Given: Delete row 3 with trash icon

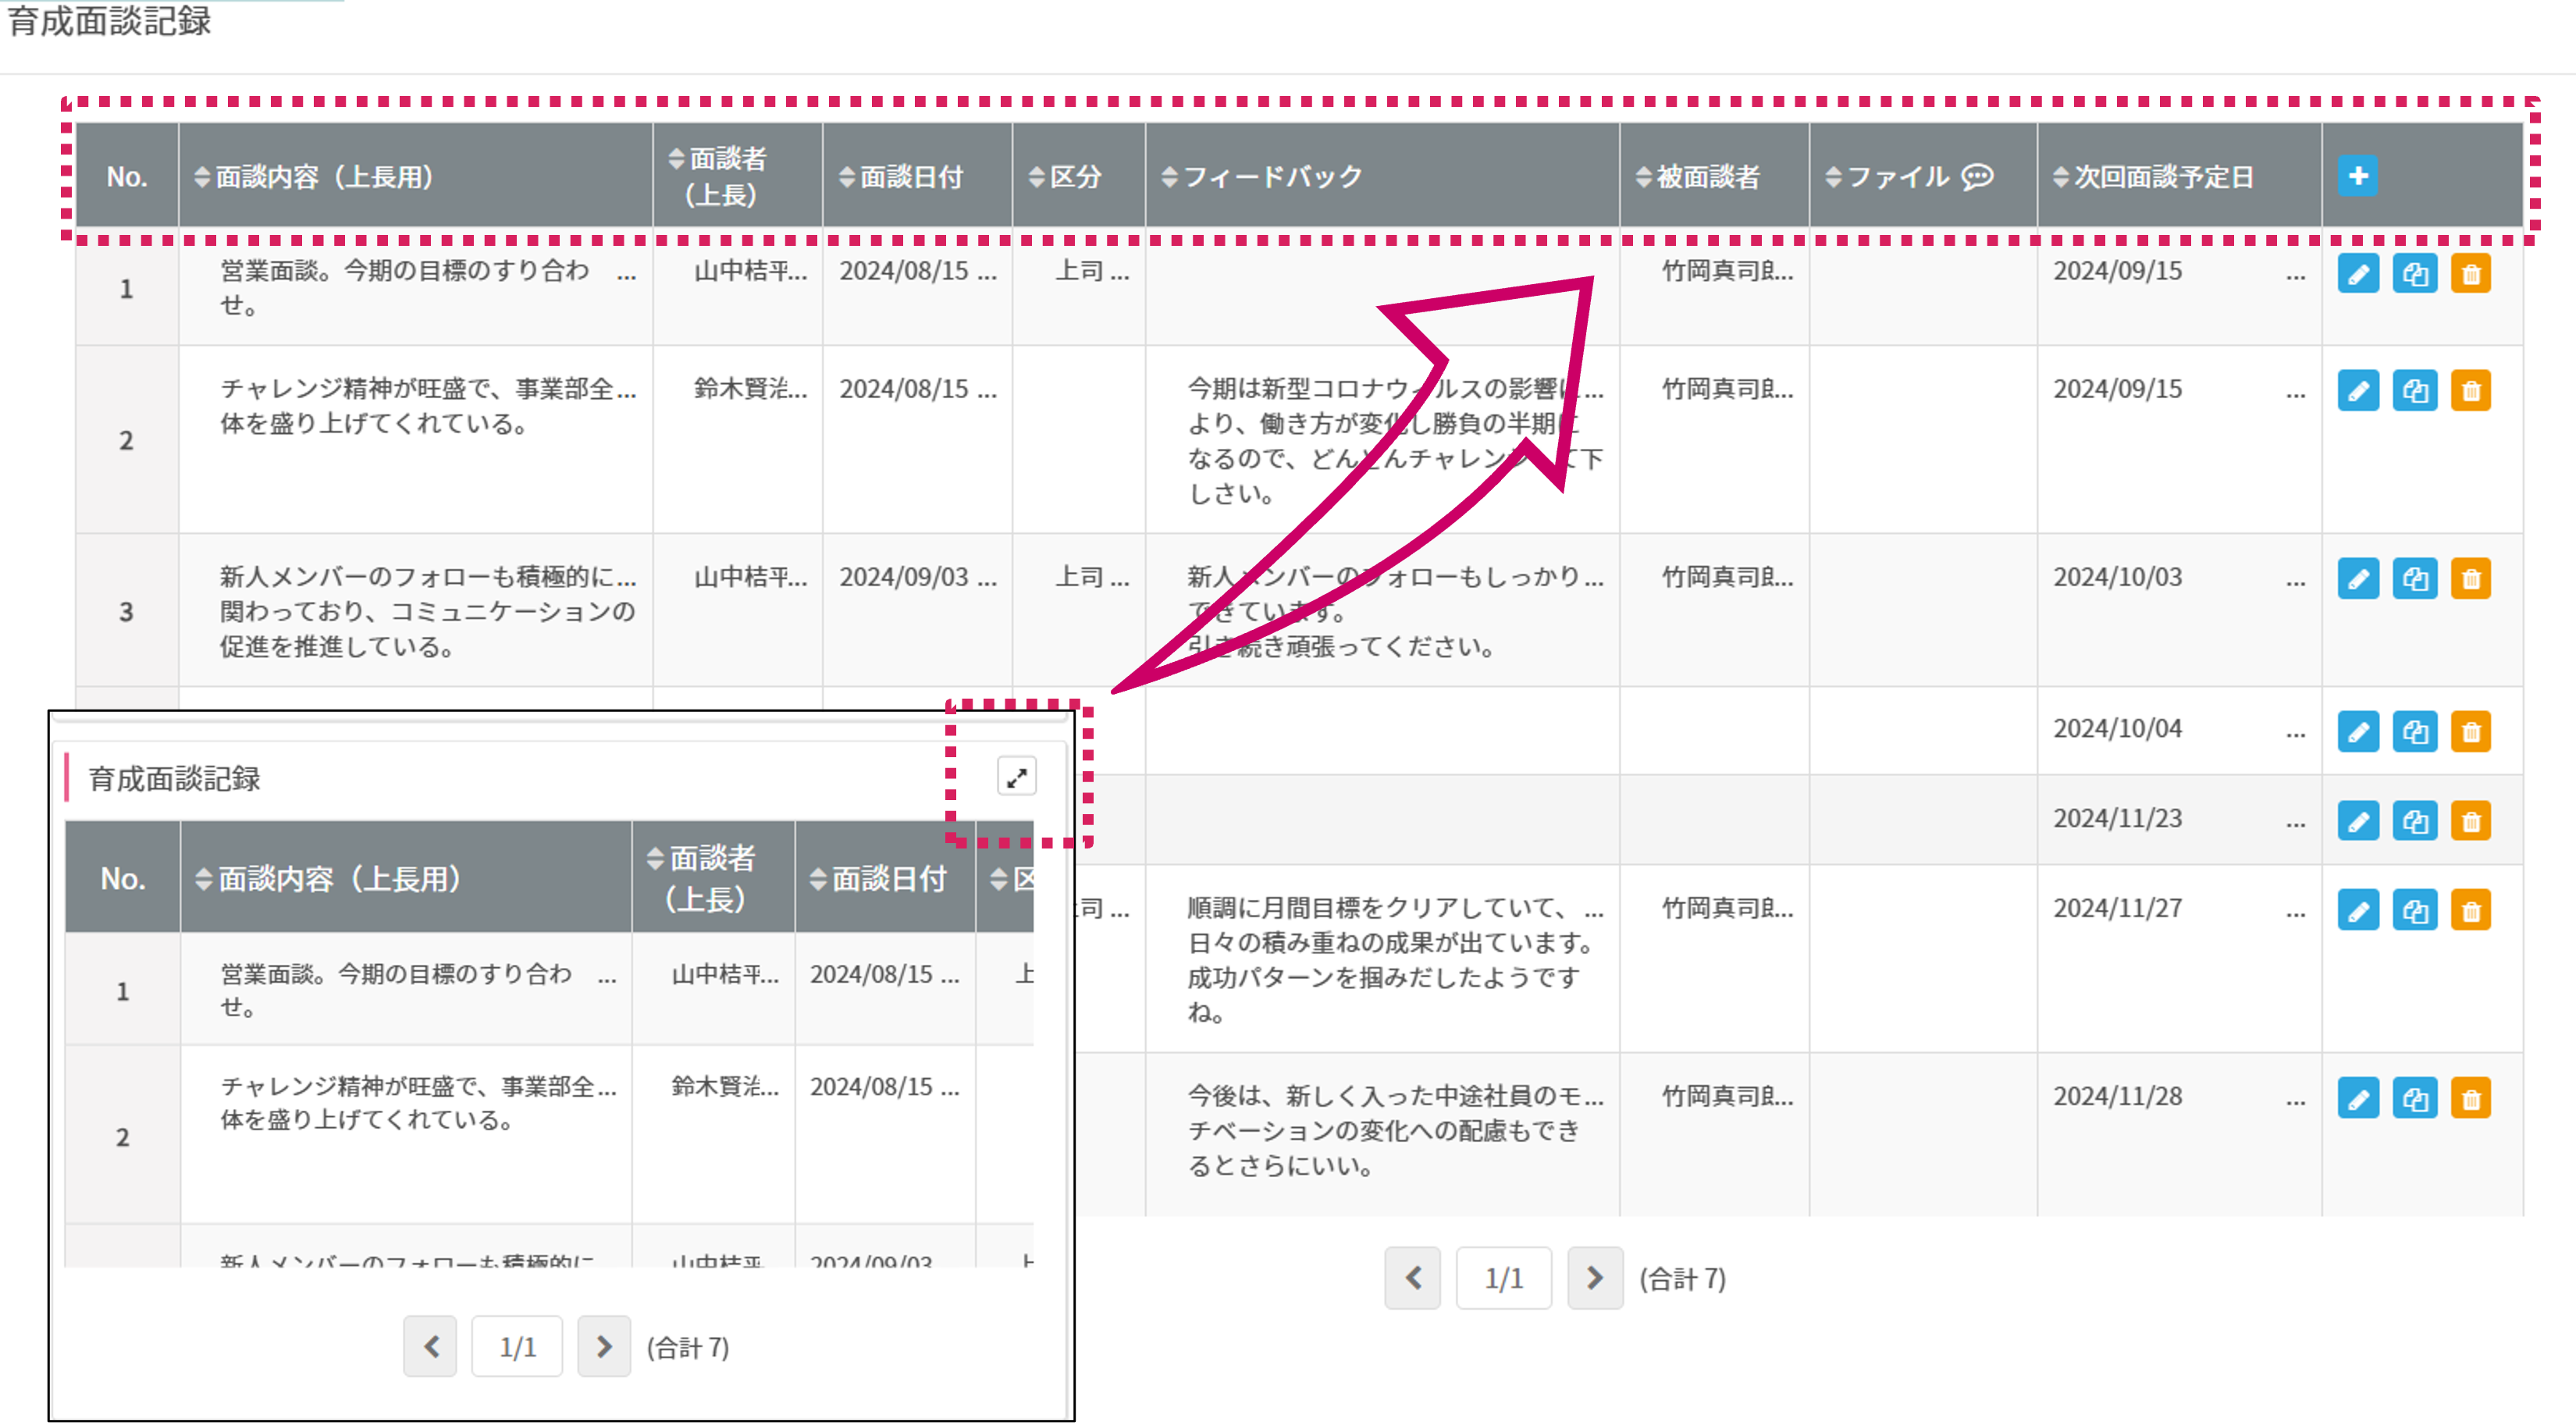Looking at the screenshot, I should [2470, 579].
